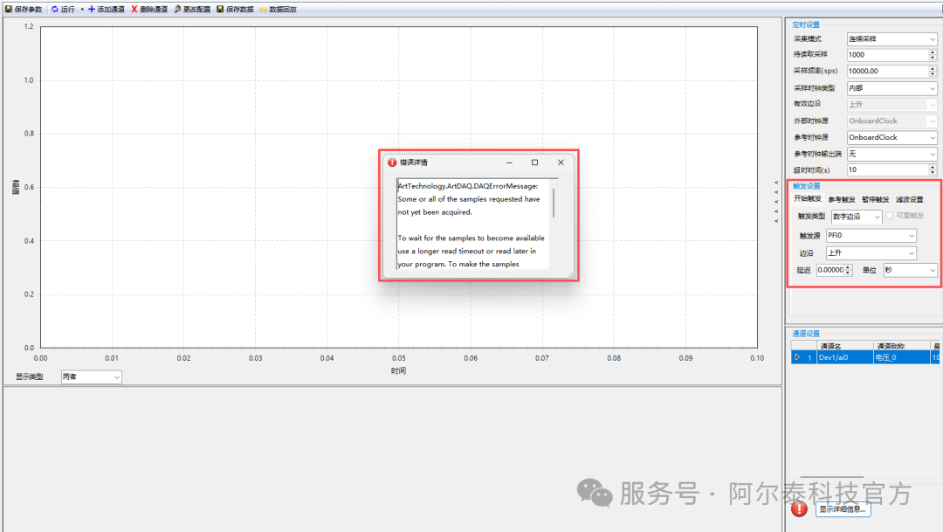Switch to the 参考触发 tab
Viewport: 943px width, 532px height.
842,199
